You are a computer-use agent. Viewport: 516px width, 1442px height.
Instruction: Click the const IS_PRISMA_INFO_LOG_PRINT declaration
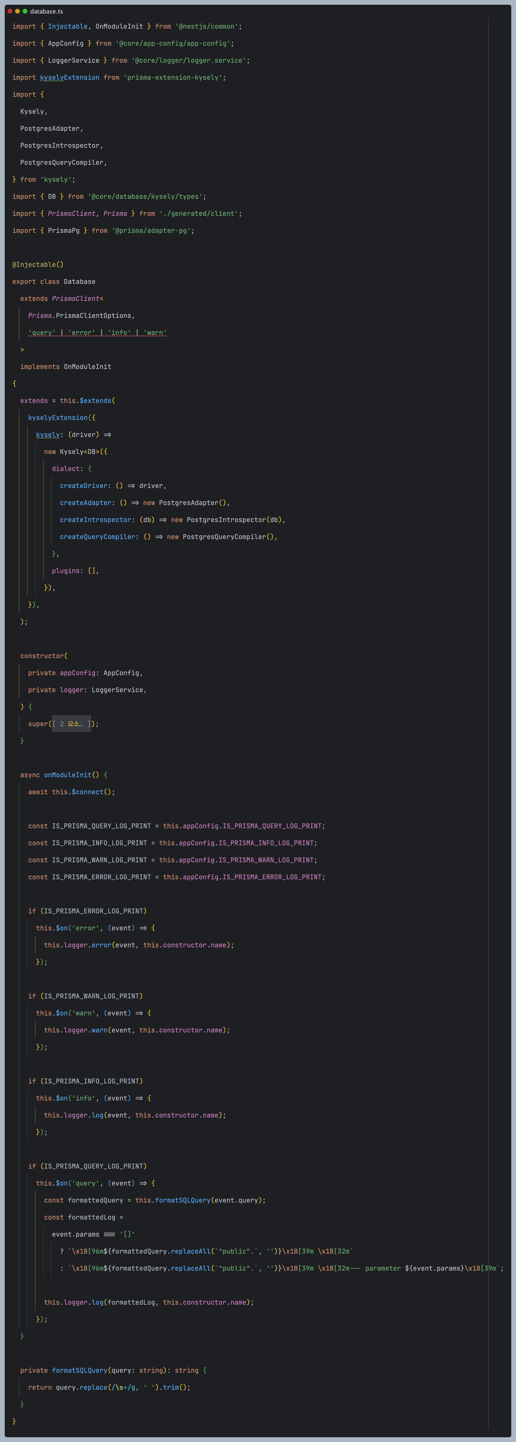point(173,843)
